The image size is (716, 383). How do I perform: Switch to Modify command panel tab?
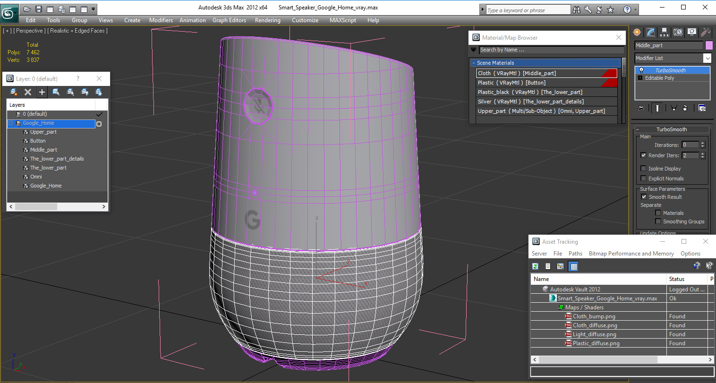point(651,32)
